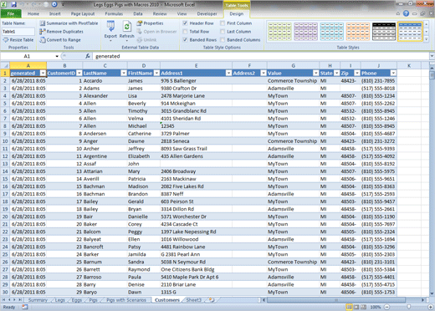Viewport: 435px width, 311px height.
Task: Click the Table Name input field
Action: [x=18, y=32]
